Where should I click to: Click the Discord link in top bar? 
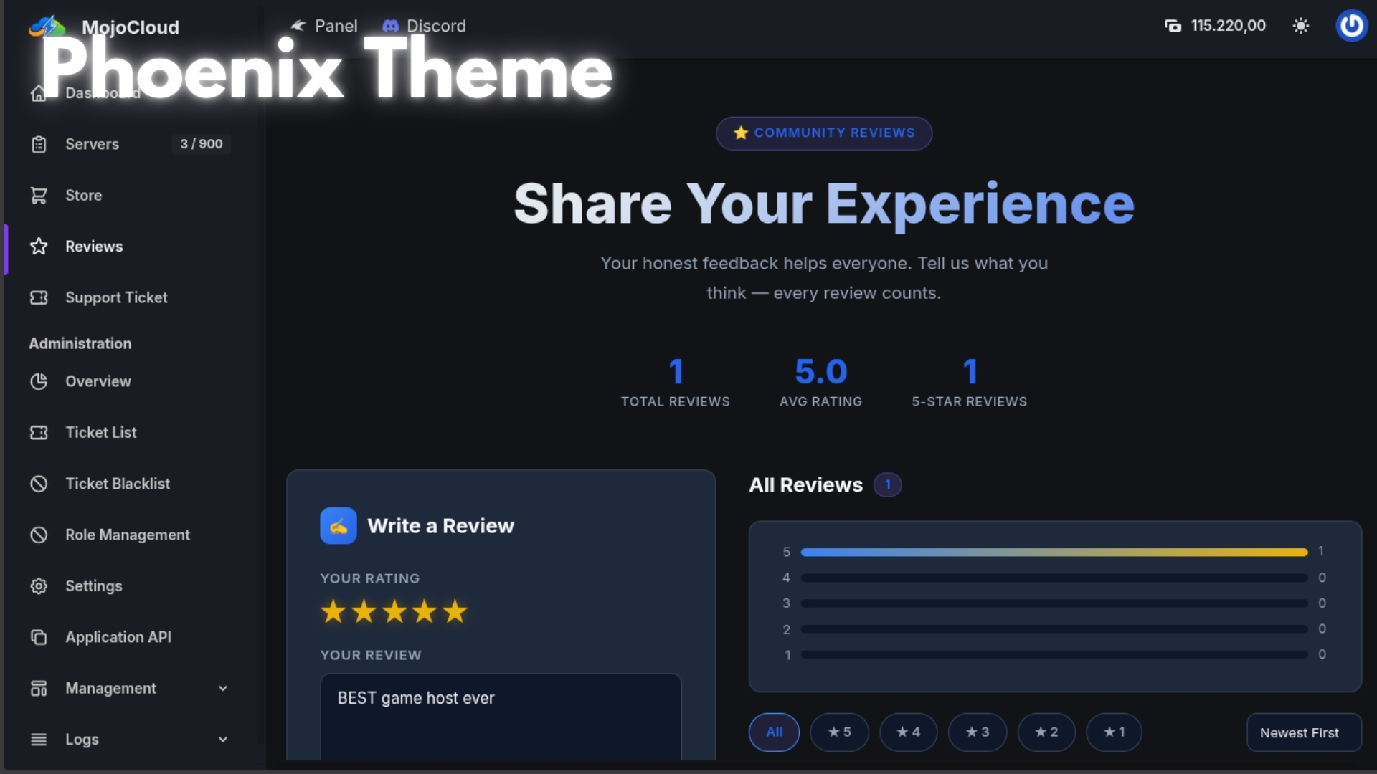pos(425,26)
